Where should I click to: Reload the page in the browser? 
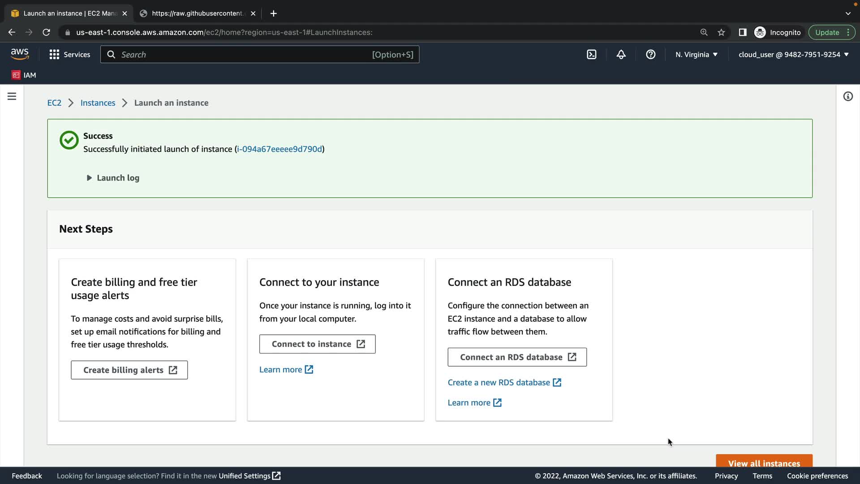click(46, 32)
